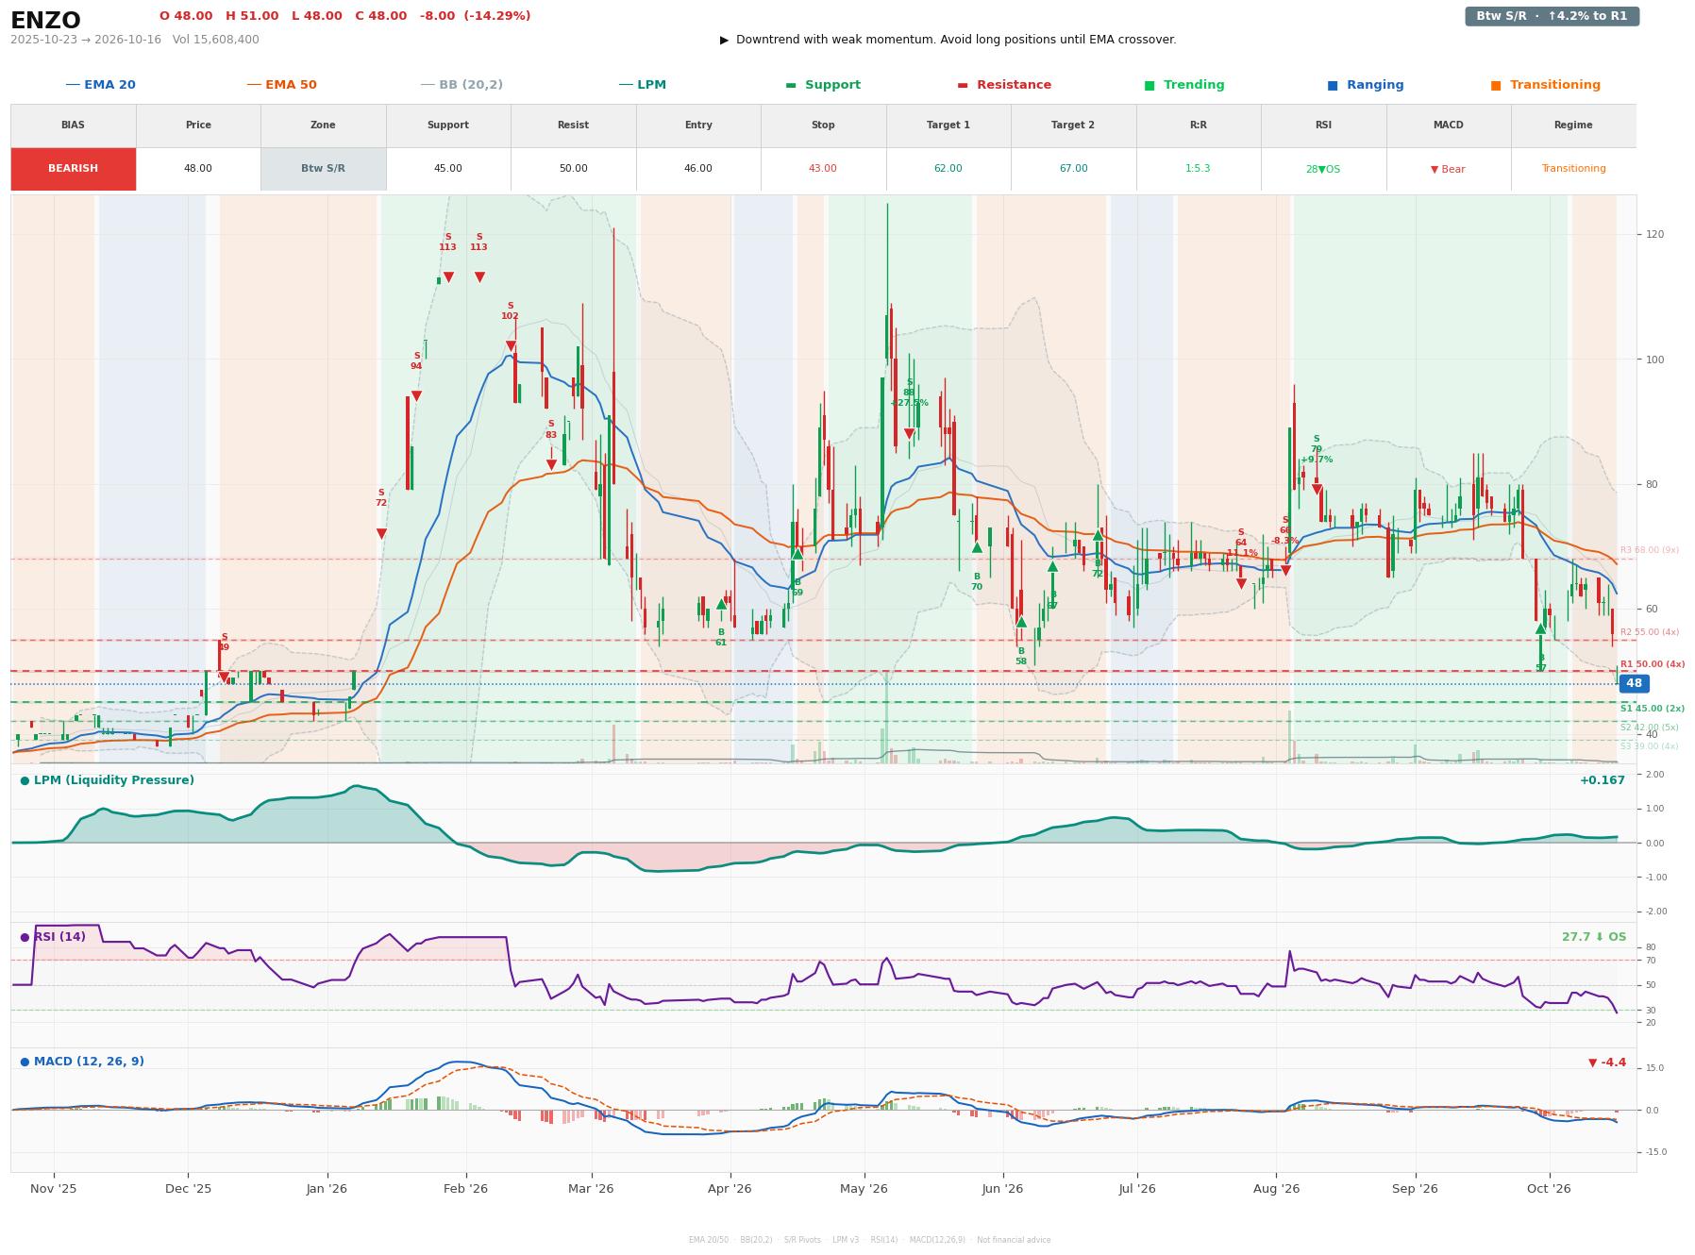This screenshot has width=1695, height=1255.
Task: Select the S 83 sell signal marker
Action: 551,465
